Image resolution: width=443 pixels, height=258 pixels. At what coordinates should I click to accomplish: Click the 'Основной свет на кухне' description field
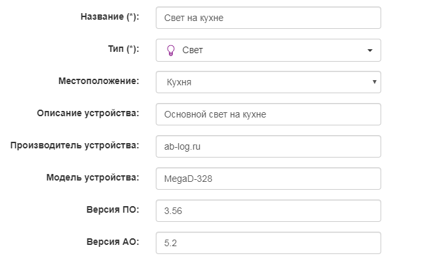pos(268,114)
